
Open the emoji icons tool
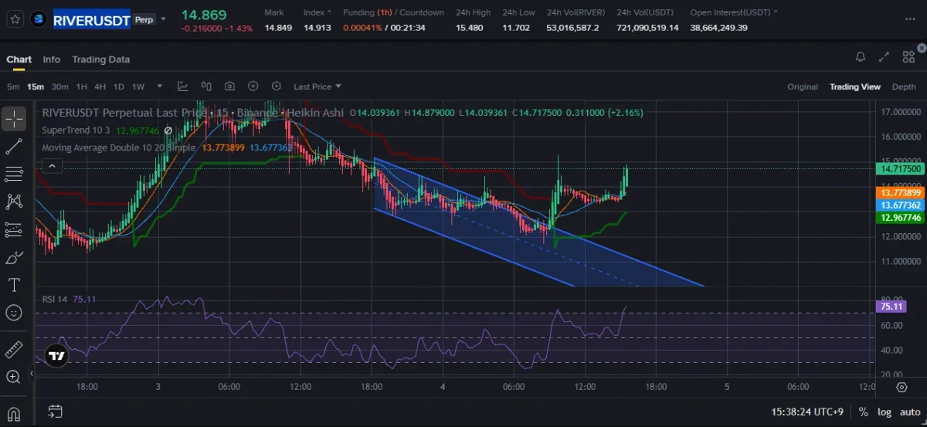(x=14, y=313)
